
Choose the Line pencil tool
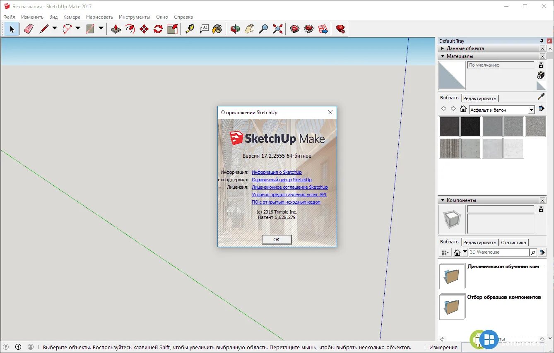pos(44,29)
